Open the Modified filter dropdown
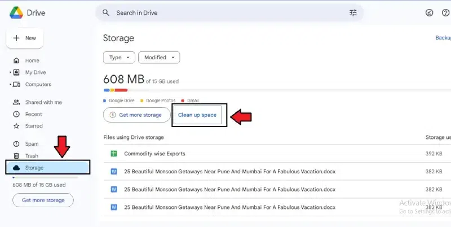The image size is (451, 227). tap(158, 57)
